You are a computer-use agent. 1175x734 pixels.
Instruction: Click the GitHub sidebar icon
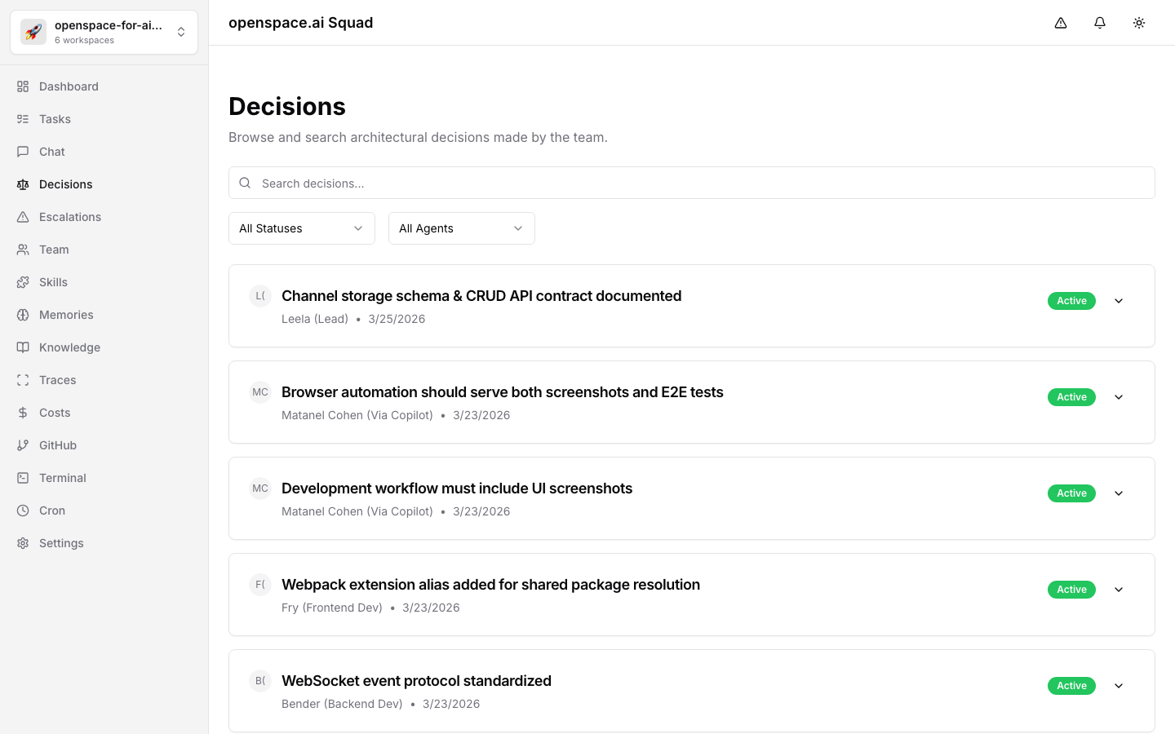coord(23,445)
